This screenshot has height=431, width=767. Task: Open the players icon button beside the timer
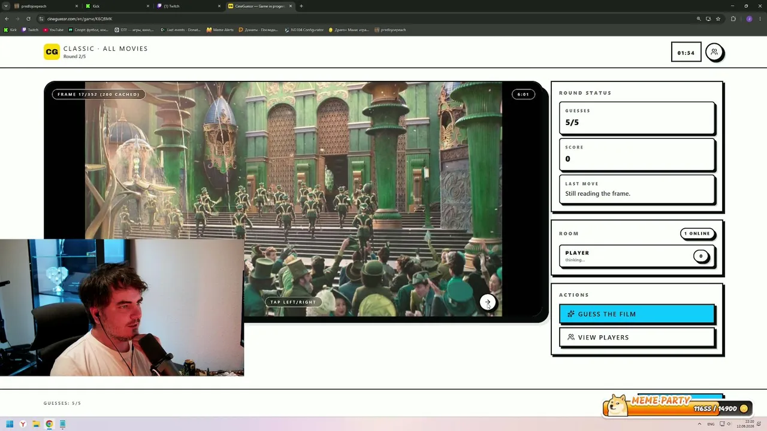point(714,52)
